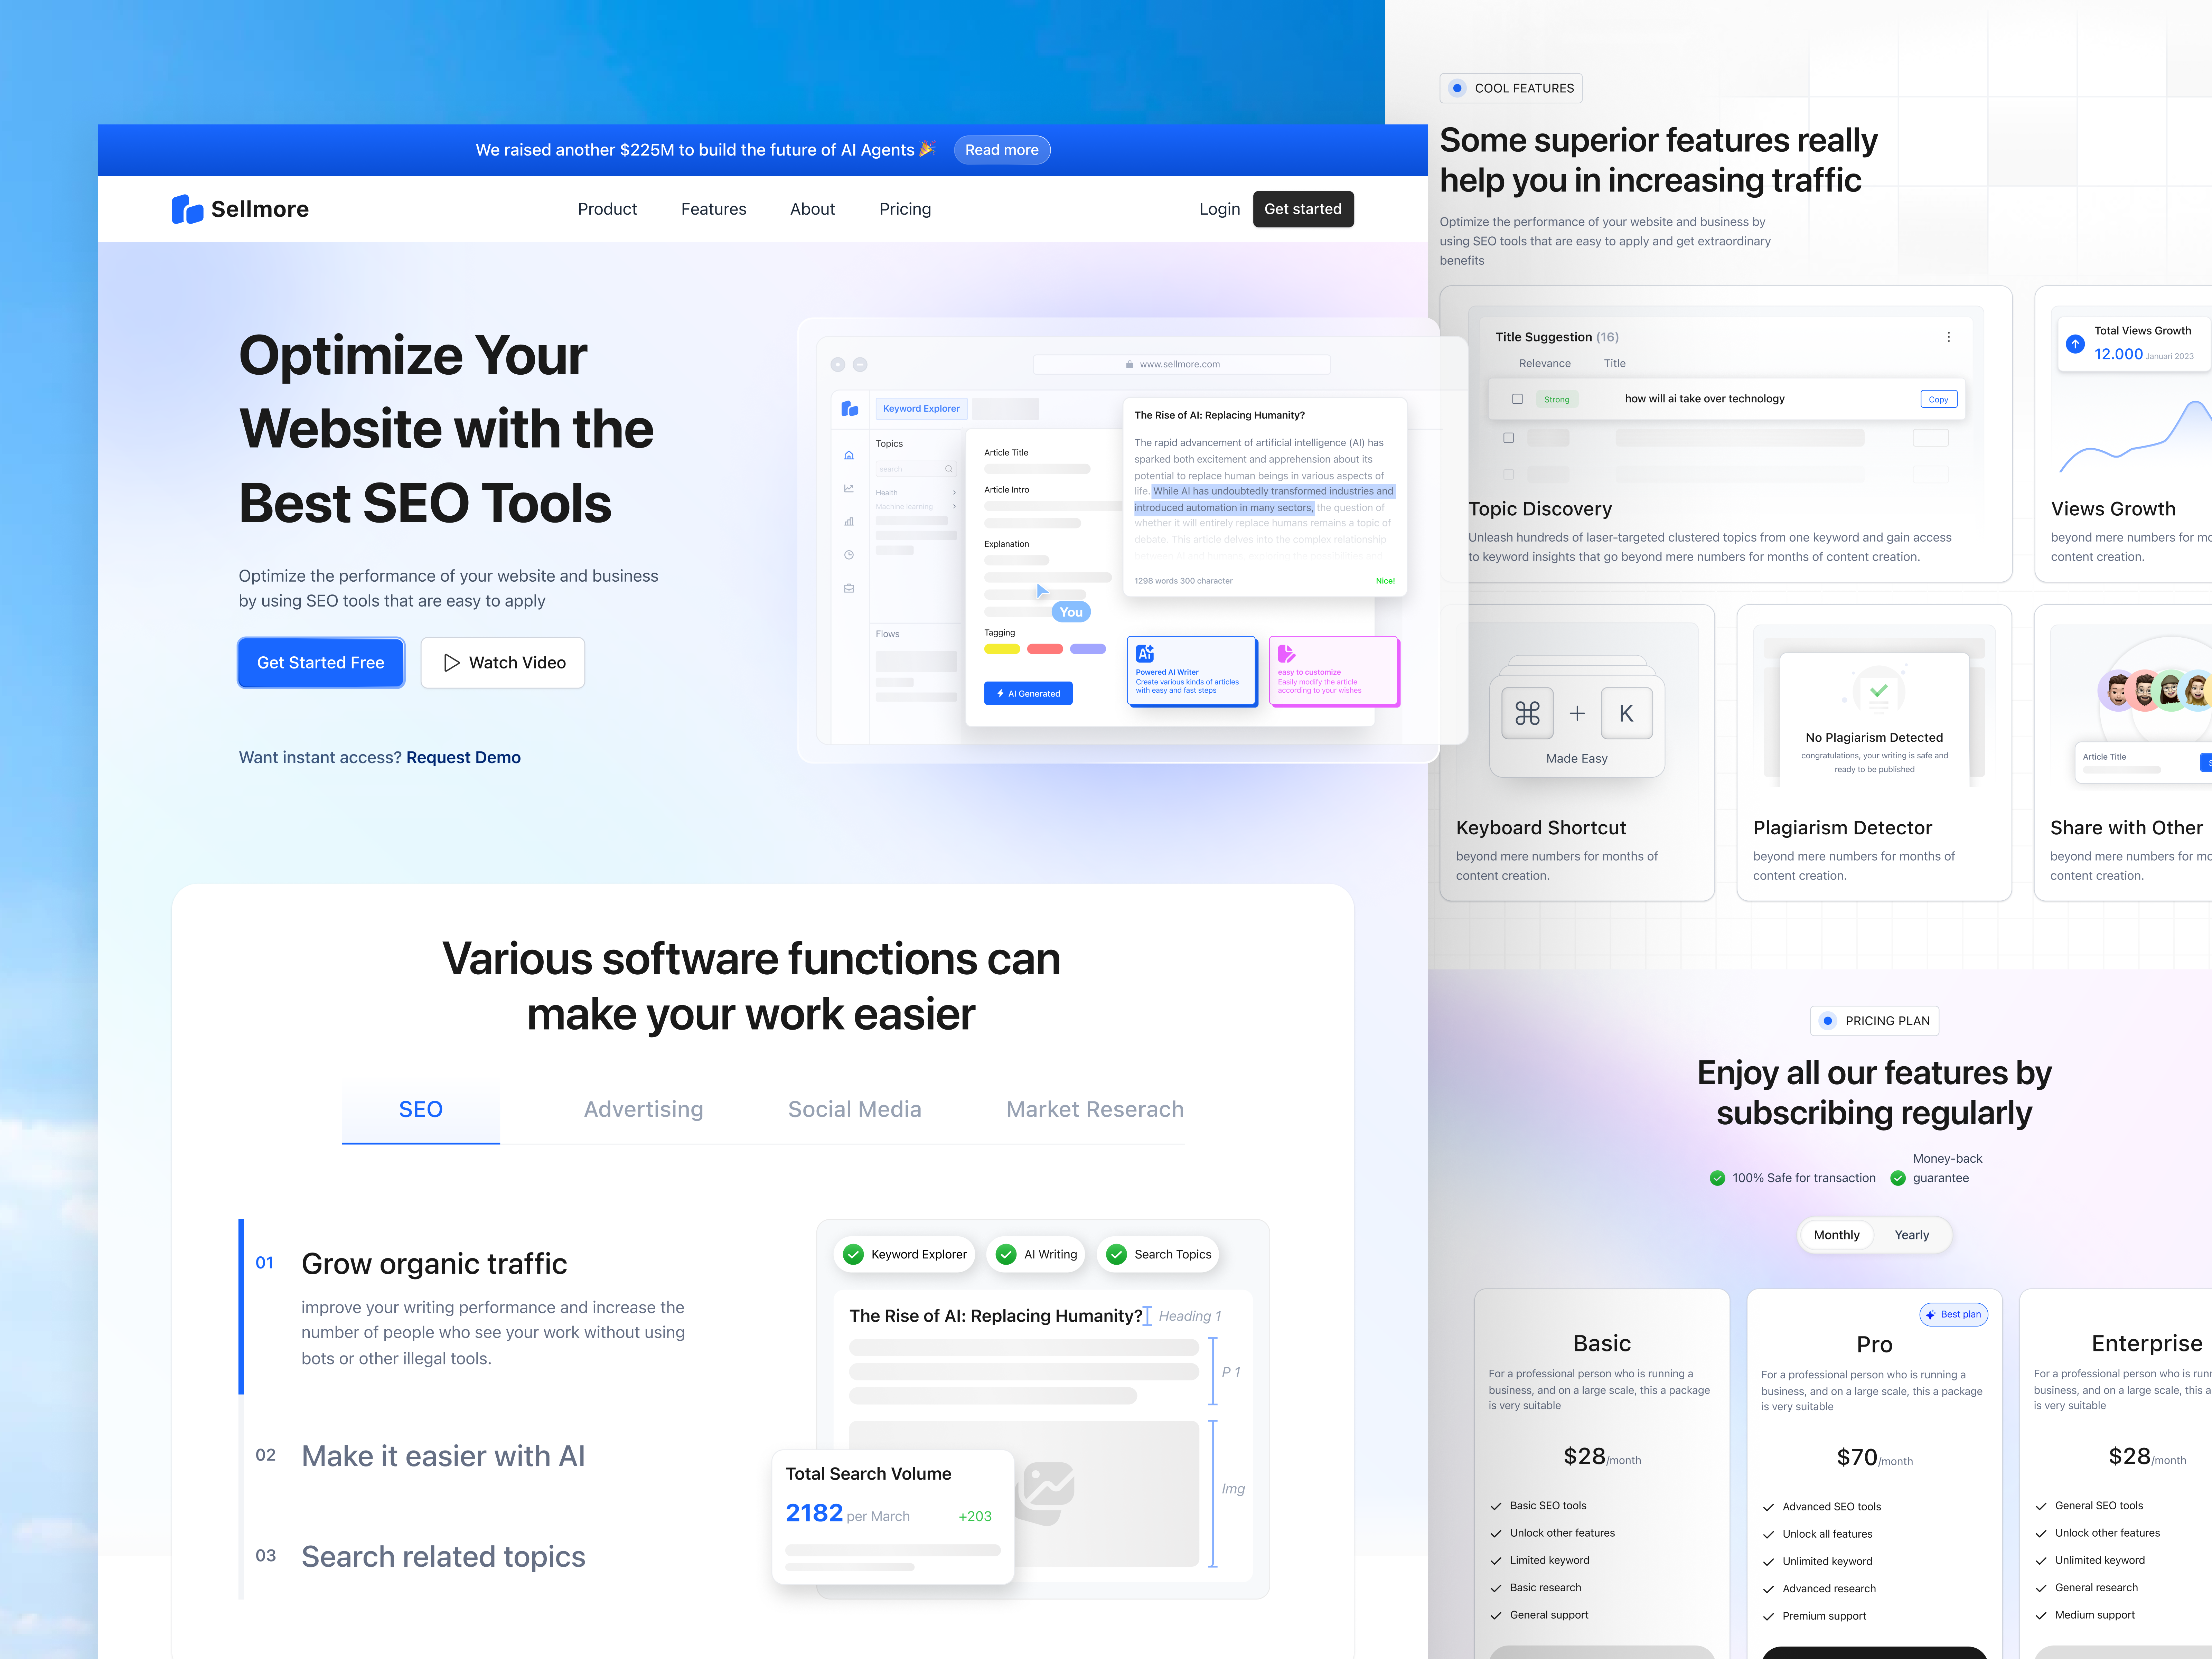Viewport: 2212px width, 1659px height.
Task: Expand step 02 Make it easier with AI
Action: click(443, 1456)
